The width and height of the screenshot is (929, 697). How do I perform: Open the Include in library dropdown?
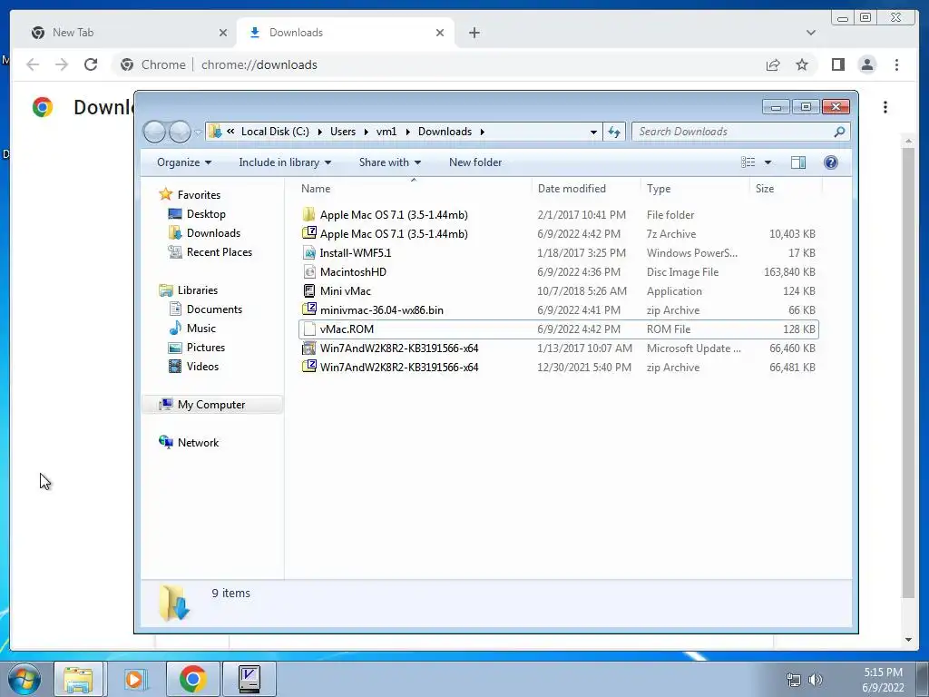[x=285, y=162]
